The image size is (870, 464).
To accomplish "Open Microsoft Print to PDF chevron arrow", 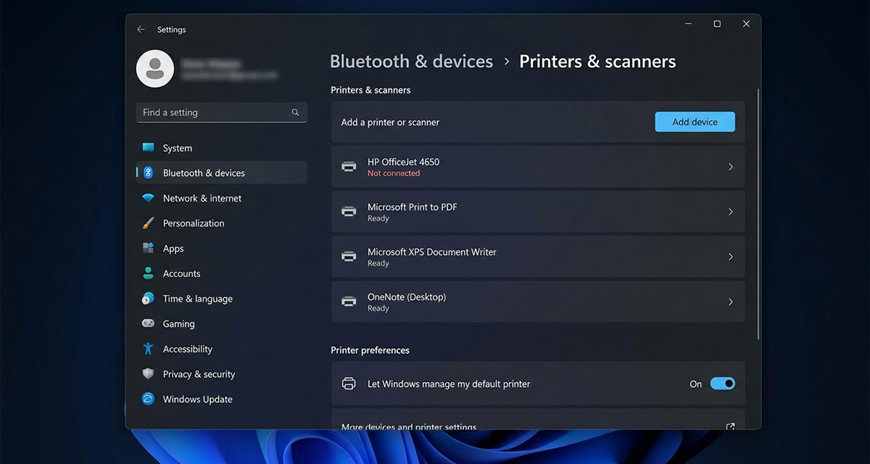I will [x=730, y=212].
